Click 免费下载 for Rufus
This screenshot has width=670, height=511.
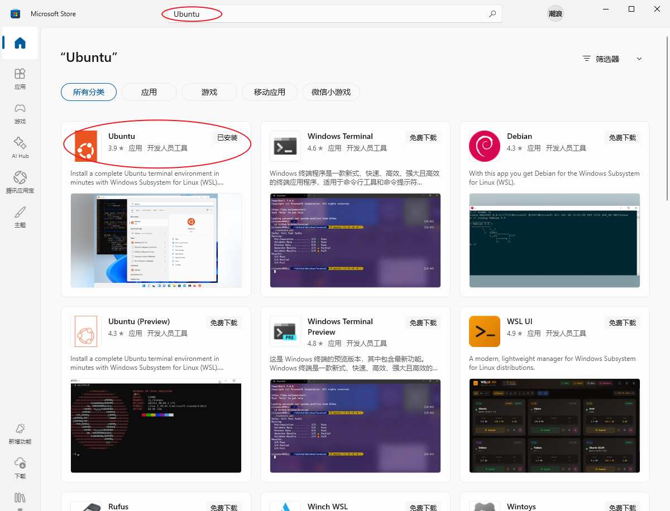click(224, 507)
